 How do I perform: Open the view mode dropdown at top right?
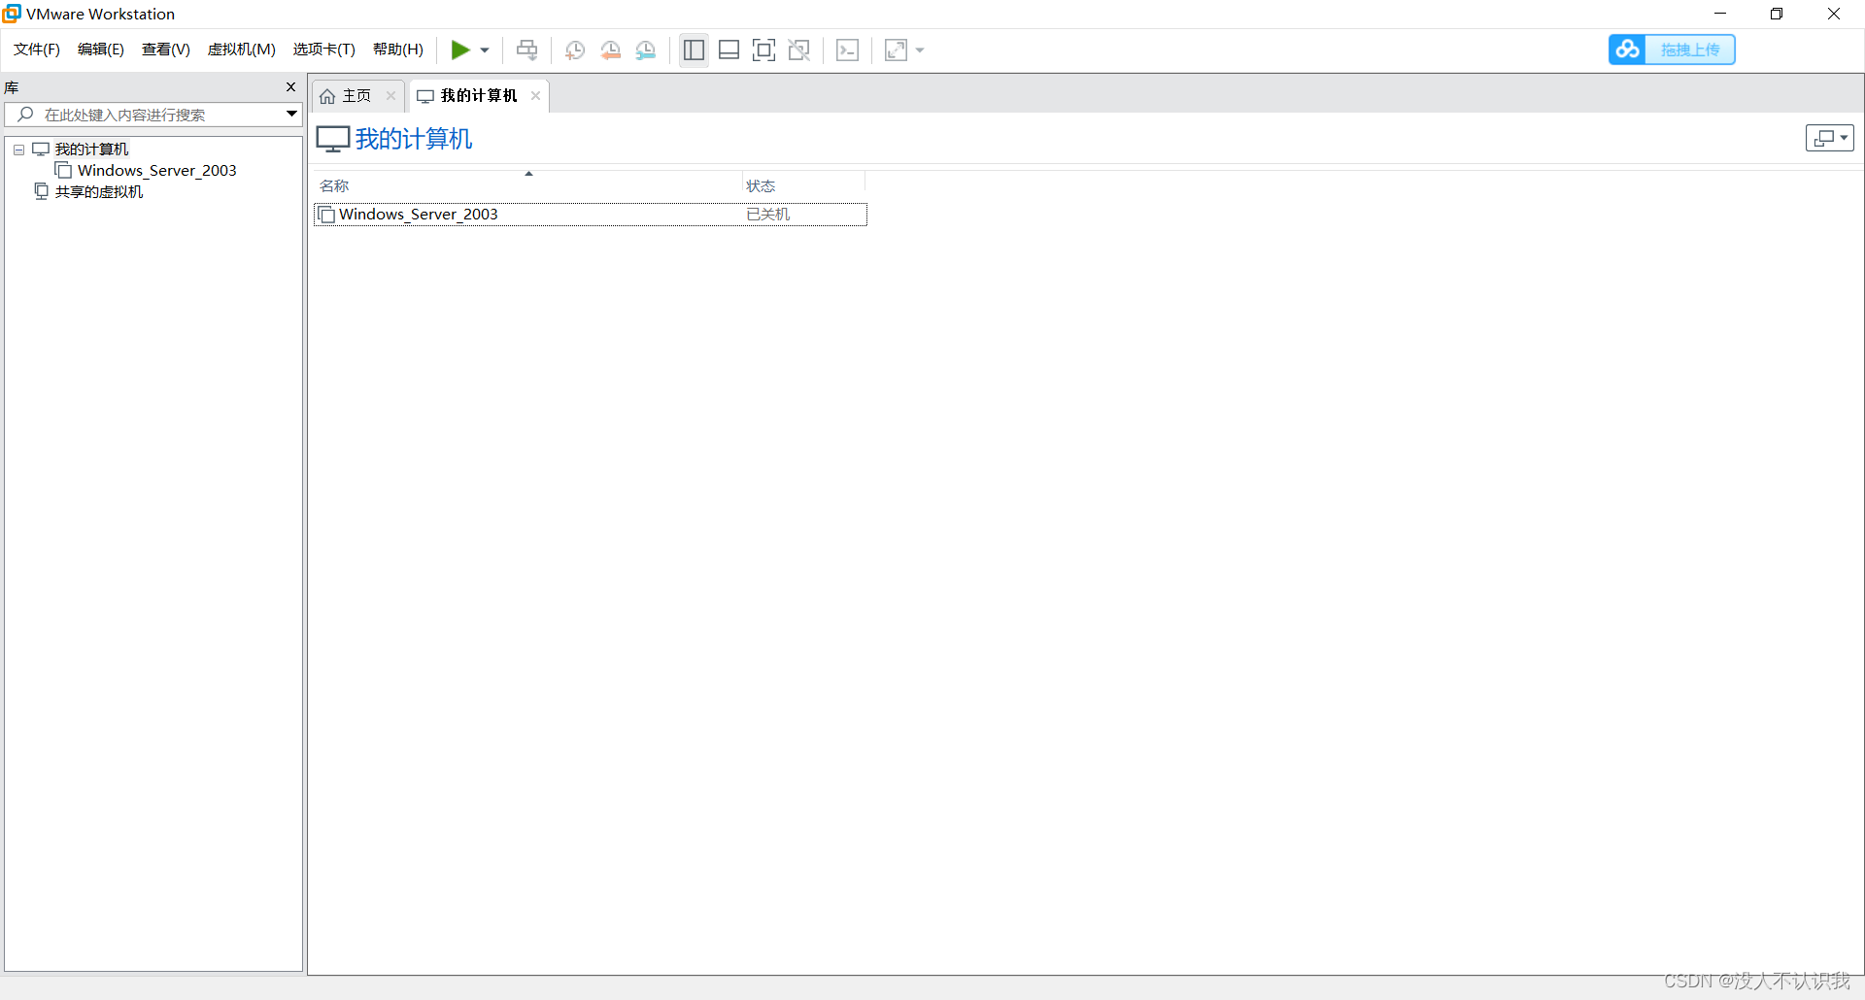pyautogui.click(x=1830, y=138)
